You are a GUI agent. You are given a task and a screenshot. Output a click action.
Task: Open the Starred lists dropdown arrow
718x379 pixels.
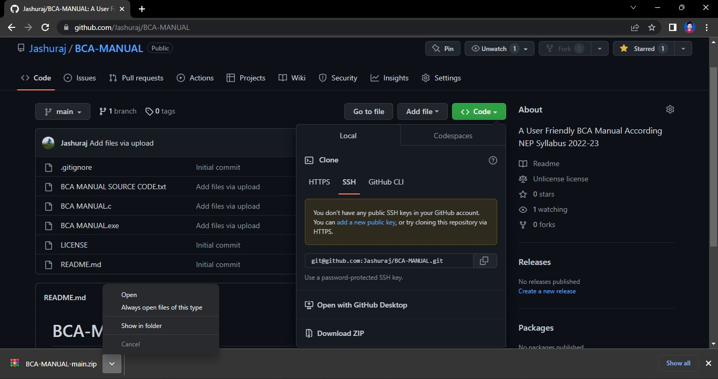(683, 48)
